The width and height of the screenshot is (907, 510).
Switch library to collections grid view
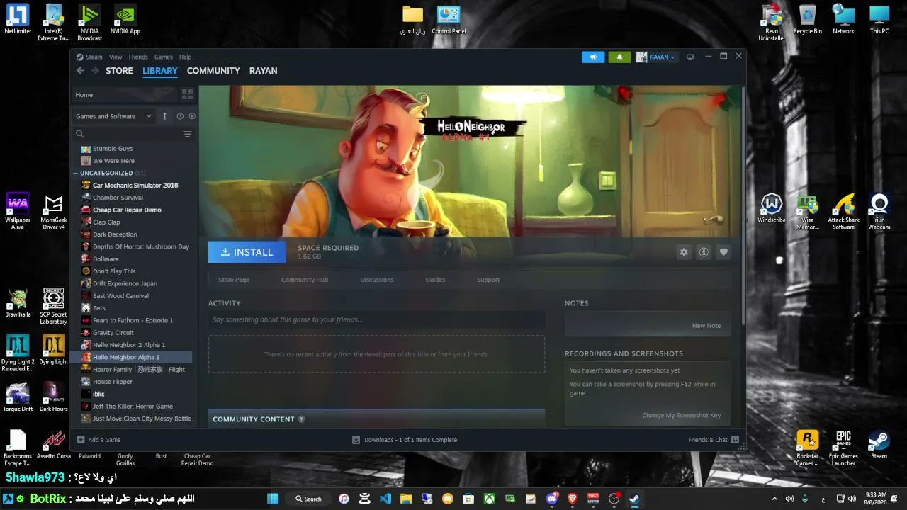click(187, 94)
